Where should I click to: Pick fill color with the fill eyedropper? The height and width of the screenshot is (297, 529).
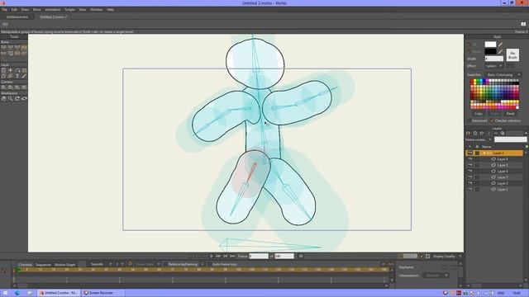[500, 45]
